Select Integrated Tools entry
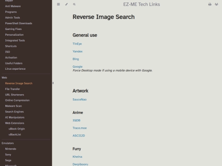This screenshot has height=166, width=222. coord(15,41)
